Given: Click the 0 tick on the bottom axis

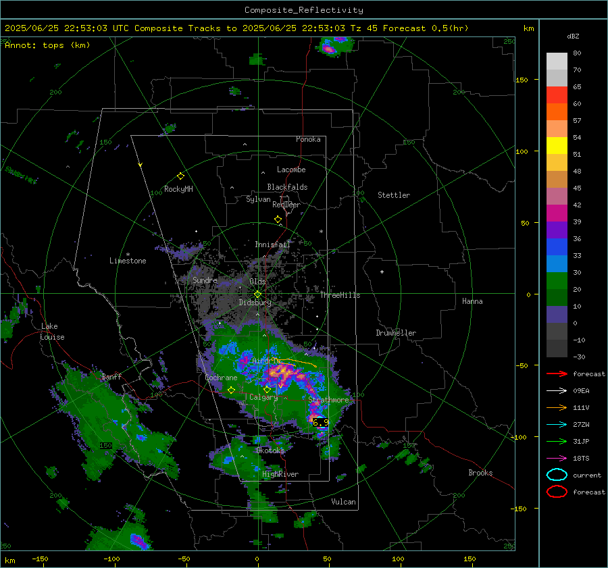Looking at the screenshot, I should (257, 559).
